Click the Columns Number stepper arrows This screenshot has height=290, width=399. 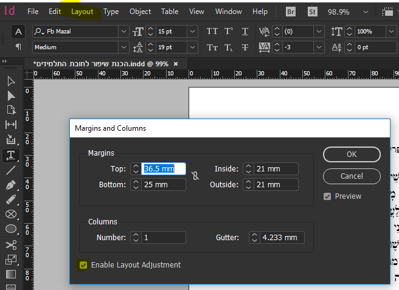tap(136, 238)
